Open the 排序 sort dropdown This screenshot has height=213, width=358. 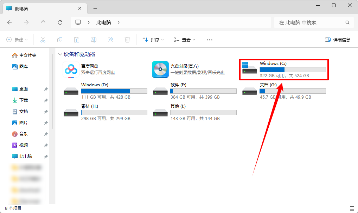(153, 40)
